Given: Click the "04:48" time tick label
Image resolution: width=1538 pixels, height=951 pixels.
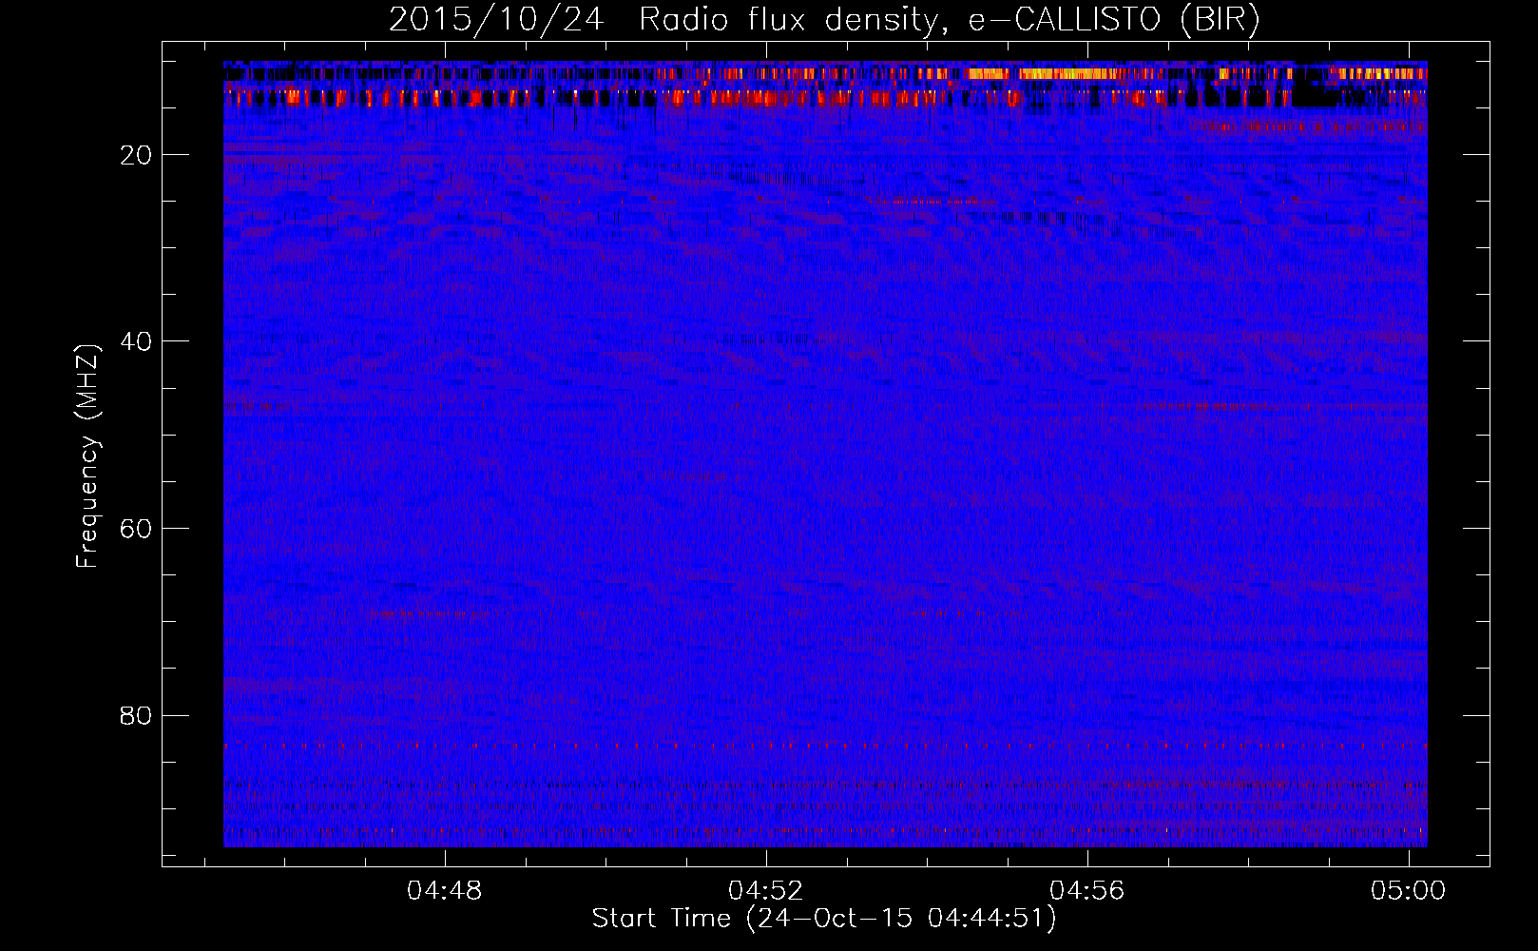Looking at the screenshot, I should pyautogui.click(x=444, y=891).
